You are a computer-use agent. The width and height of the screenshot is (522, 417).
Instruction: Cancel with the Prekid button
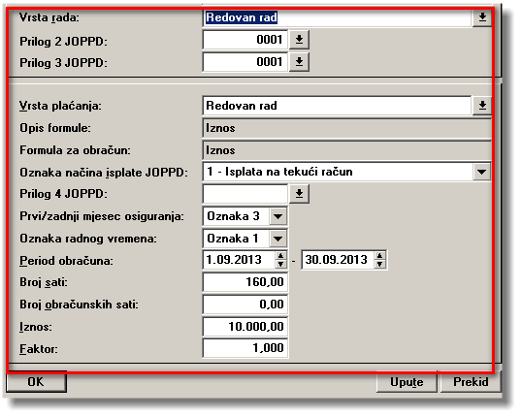tap(471, 382)
